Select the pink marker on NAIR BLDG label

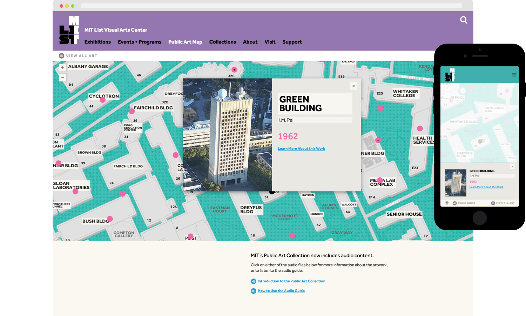[x=59, y=163]
